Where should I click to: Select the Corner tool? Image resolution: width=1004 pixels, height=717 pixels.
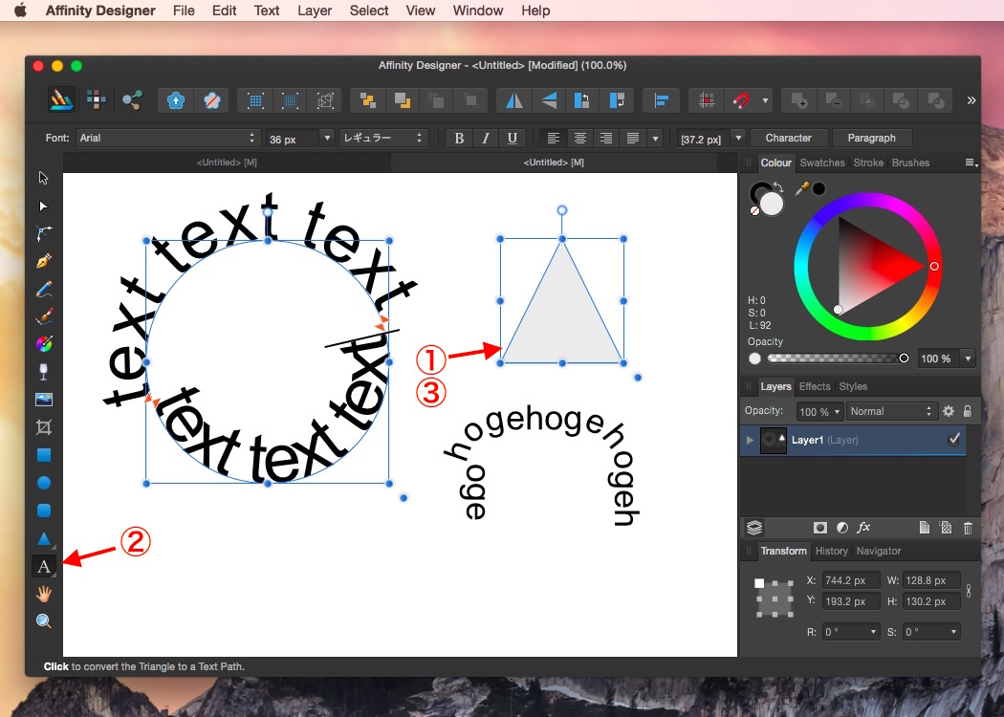tap(44, 233)
